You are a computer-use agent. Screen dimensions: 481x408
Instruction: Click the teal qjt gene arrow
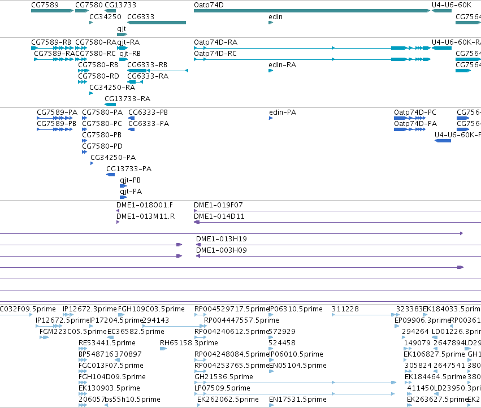122,34
